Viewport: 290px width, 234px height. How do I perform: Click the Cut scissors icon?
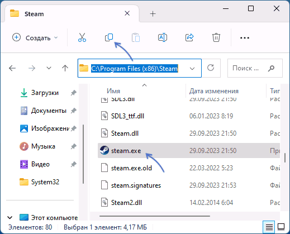tap(82, 37)
